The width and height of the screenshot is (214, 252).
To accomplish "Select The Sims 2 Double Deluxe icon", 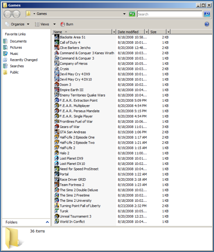I will point(57,190).
